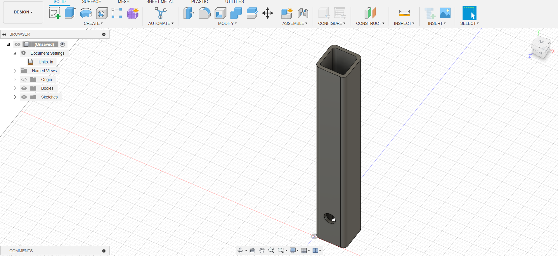Select the Hole tool

[102, 13]
